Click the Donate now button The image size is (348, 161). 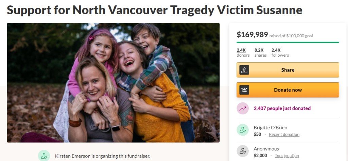coord(288,90)
